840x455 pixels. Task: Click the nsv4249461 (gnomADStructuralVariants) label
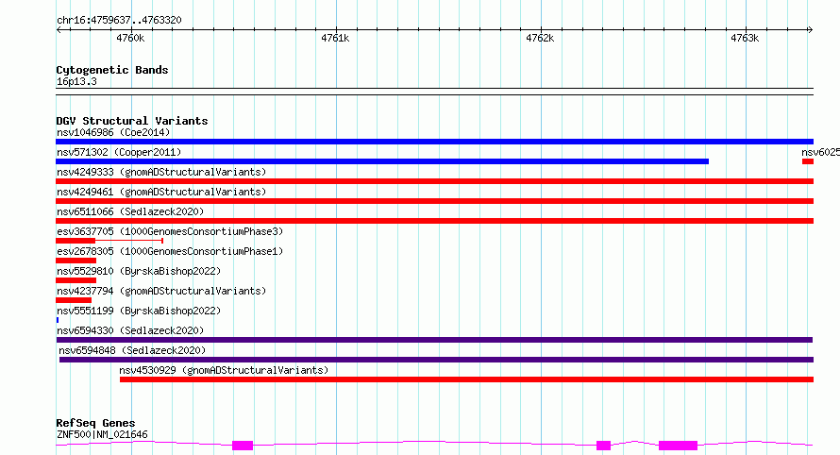click(161, 192)
